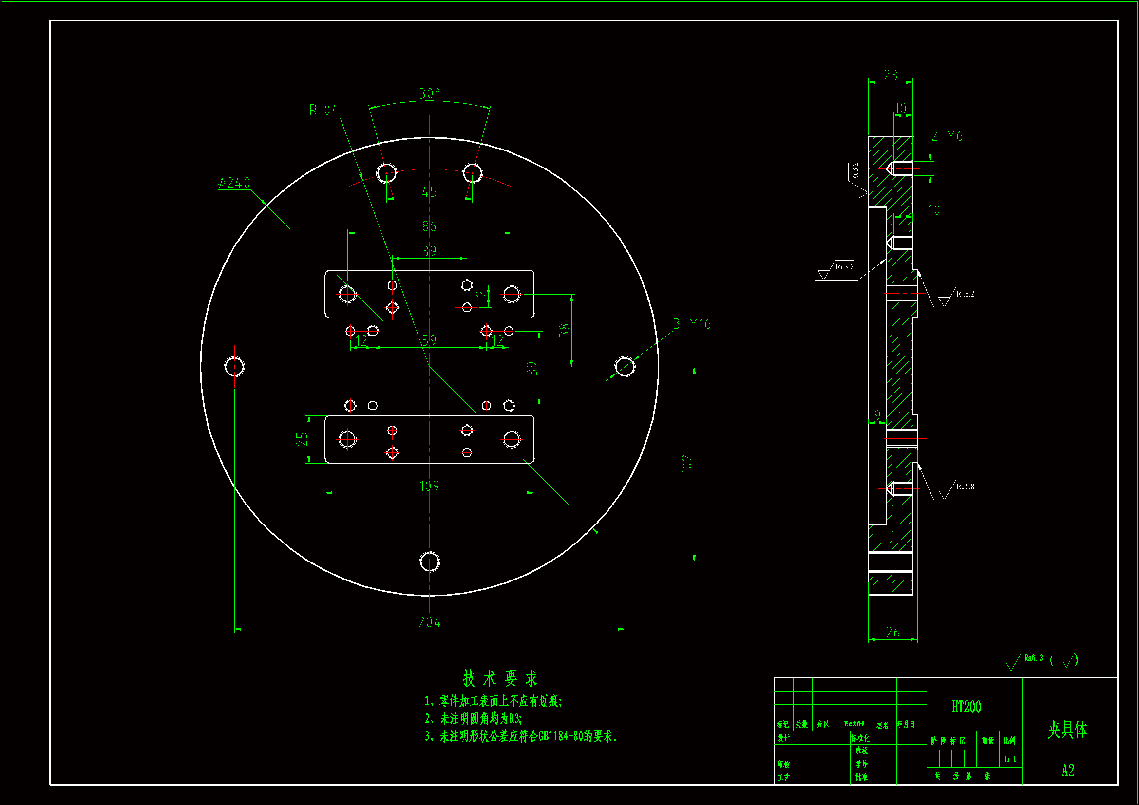Select the Ra0.8 surface roughness symbol

[965, 487]
